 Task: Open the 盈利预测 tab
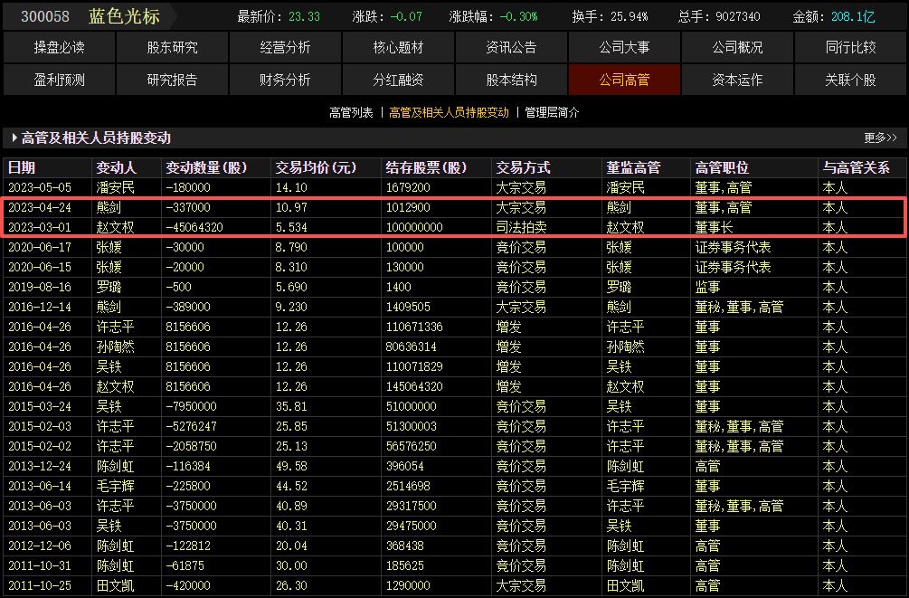(x=59, y=80)
